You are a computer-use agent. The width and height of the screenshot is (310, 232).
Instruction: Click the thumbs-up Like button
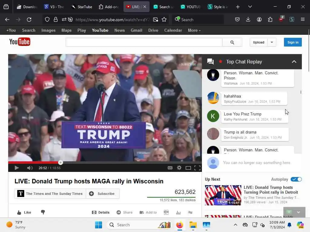click(x=24, y=212)
